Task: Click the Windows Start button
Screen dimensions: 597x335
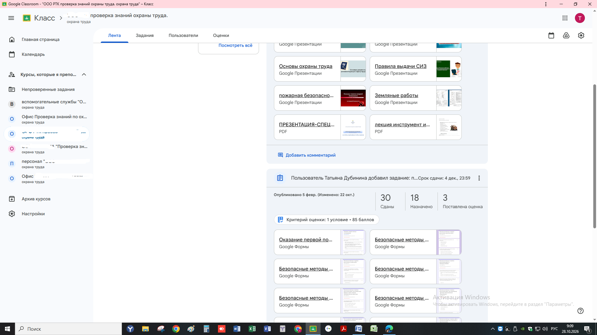Action: pos(7,329)
